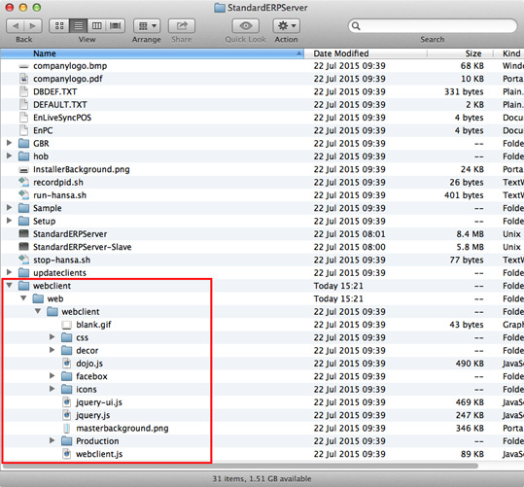Select the Setup folder icon
Viewport: 524px width, 487px height.
pos(23,222)
